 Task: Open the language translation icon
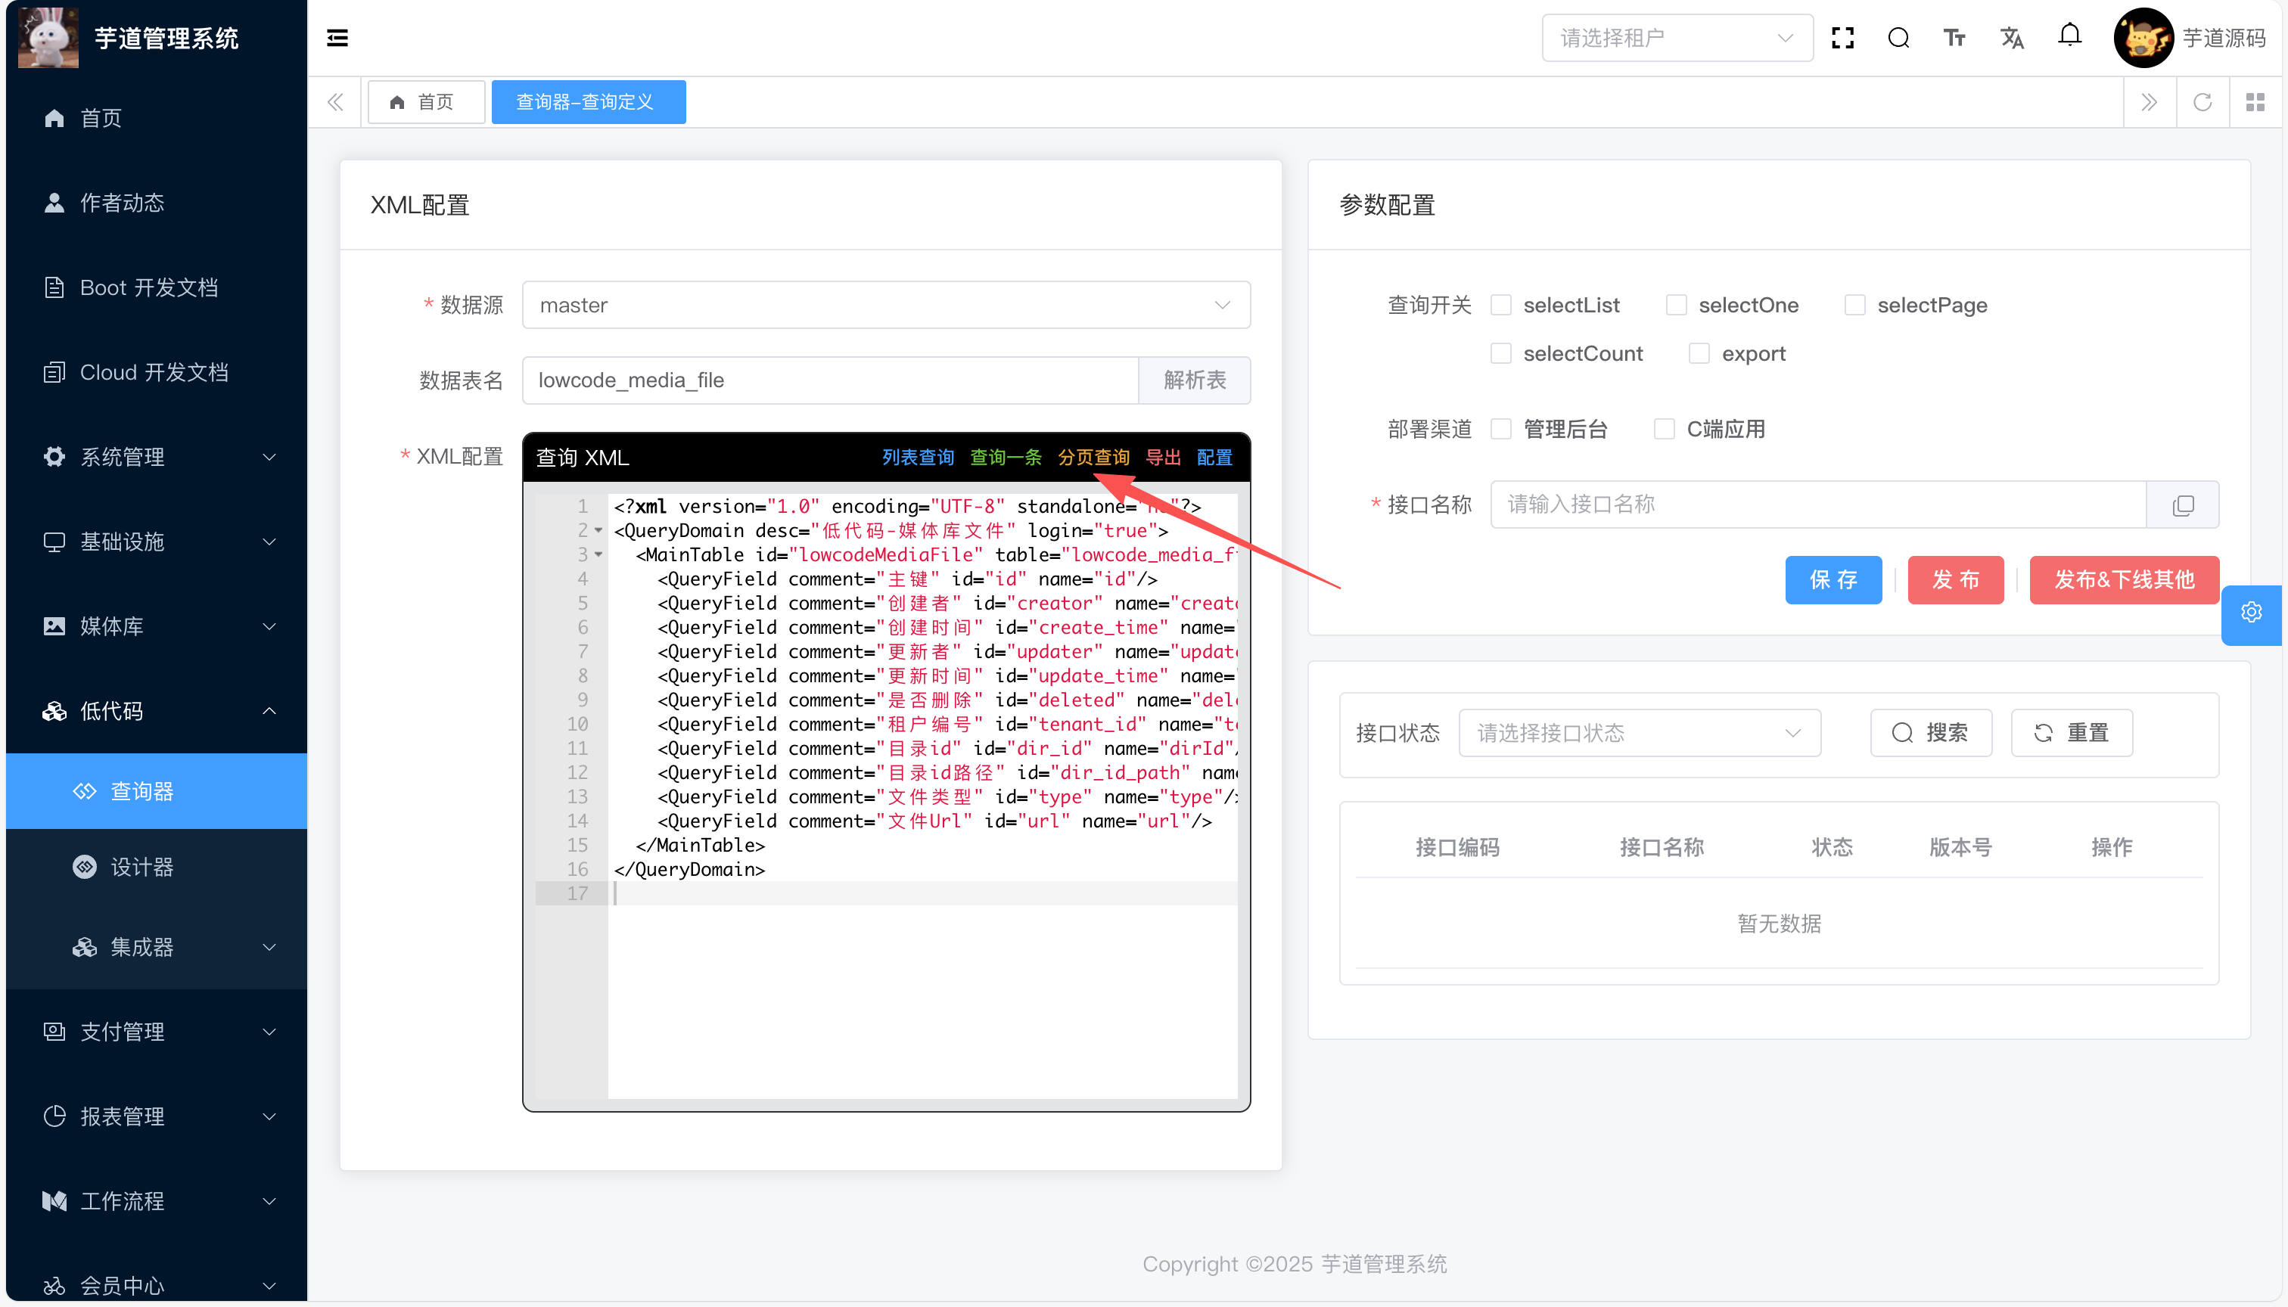[x=2011, y=38]
